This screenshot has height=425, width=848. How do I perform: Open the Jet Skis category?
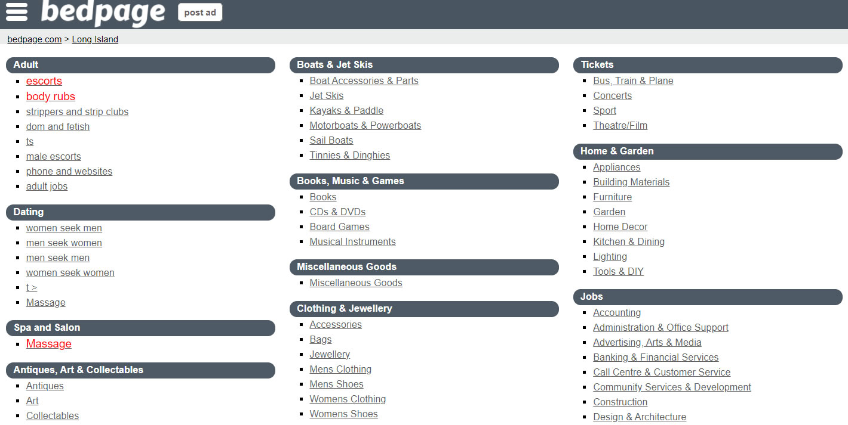coord(326,95)
